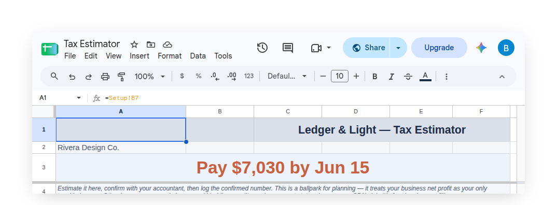The image size is (557, 205).
Task: Open the Edit menu
Action: [x=91, y=56]
